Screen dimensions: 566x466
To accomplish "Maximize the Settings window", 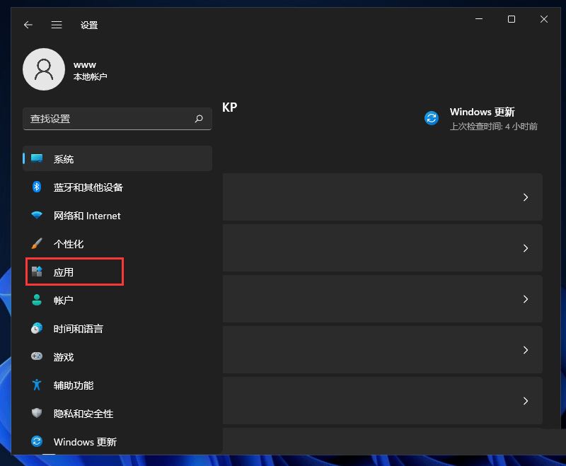I will pyautogui.click(x=511, y=20).
